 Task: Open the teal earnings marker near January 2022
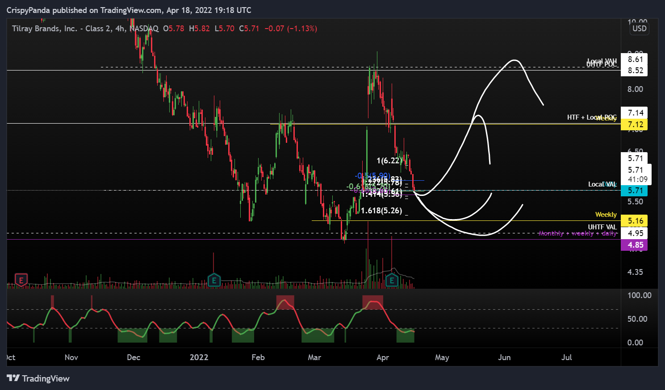click(214, 280)
